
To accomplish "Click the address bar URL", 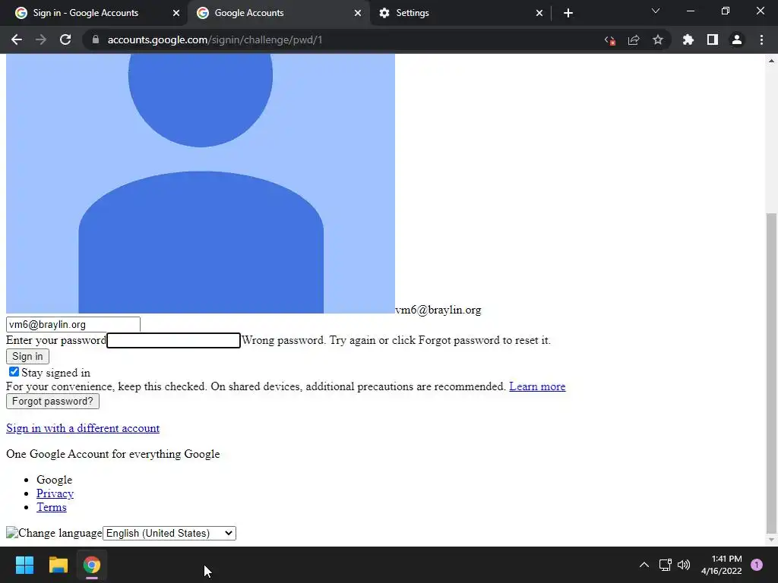I will point(215,39).
